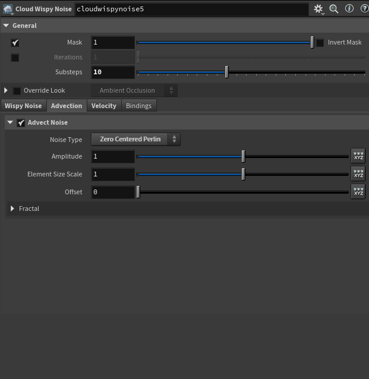The width and height of the screenshot is (369, 379).
Task: Click the Substeps parameter label
Action: click(x=69, y=72)
